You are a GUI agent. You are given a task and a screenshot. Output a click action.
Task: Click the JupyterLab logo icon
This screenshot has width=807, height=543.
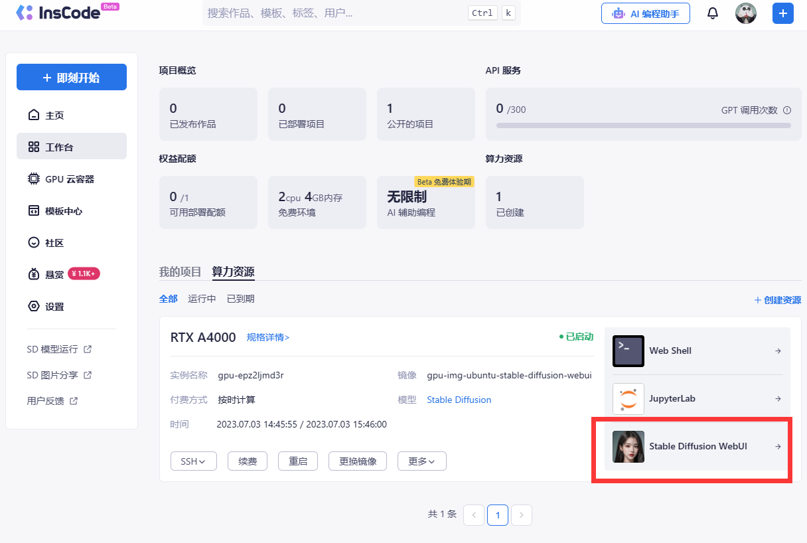pyautogui.click(x=628, y=399)
